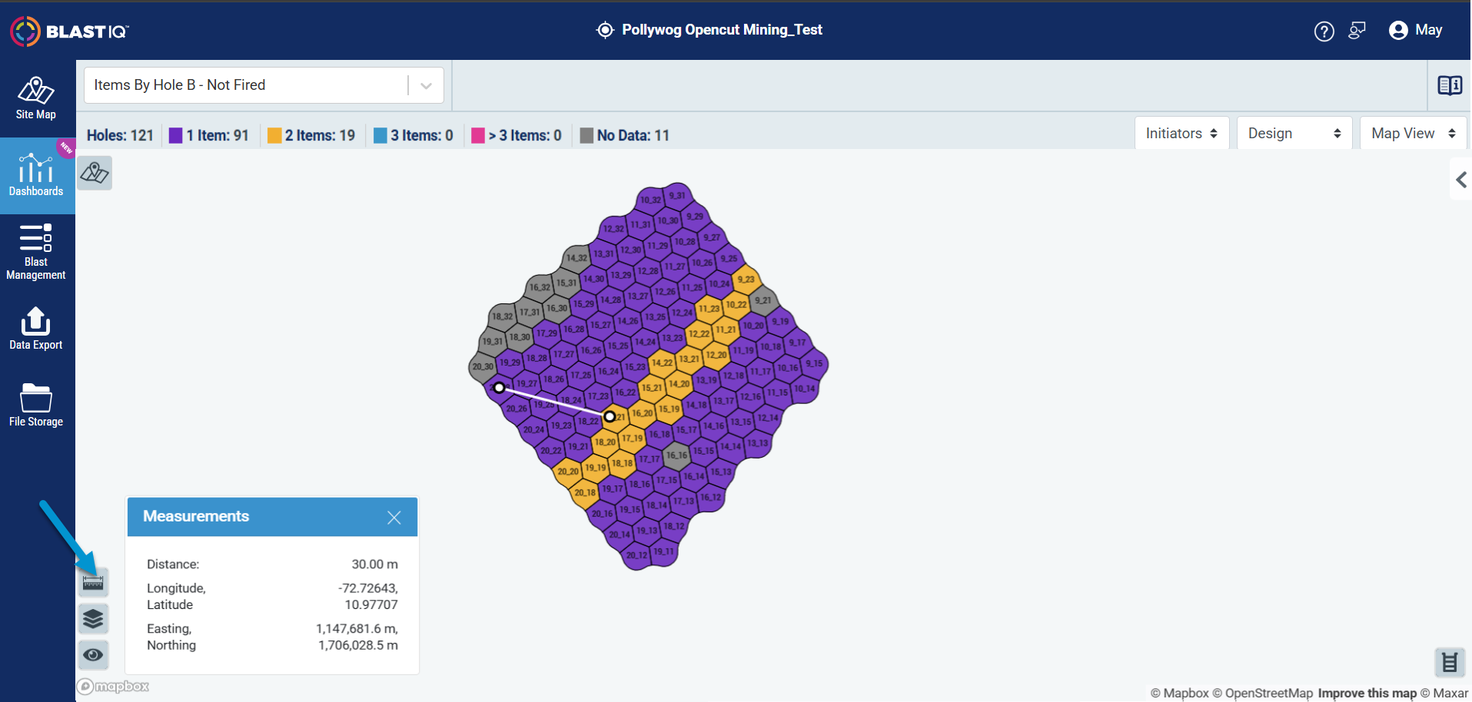Click the Improve this map link
This screenshot has height=702, width=1472.
[x=1367, y=693]
